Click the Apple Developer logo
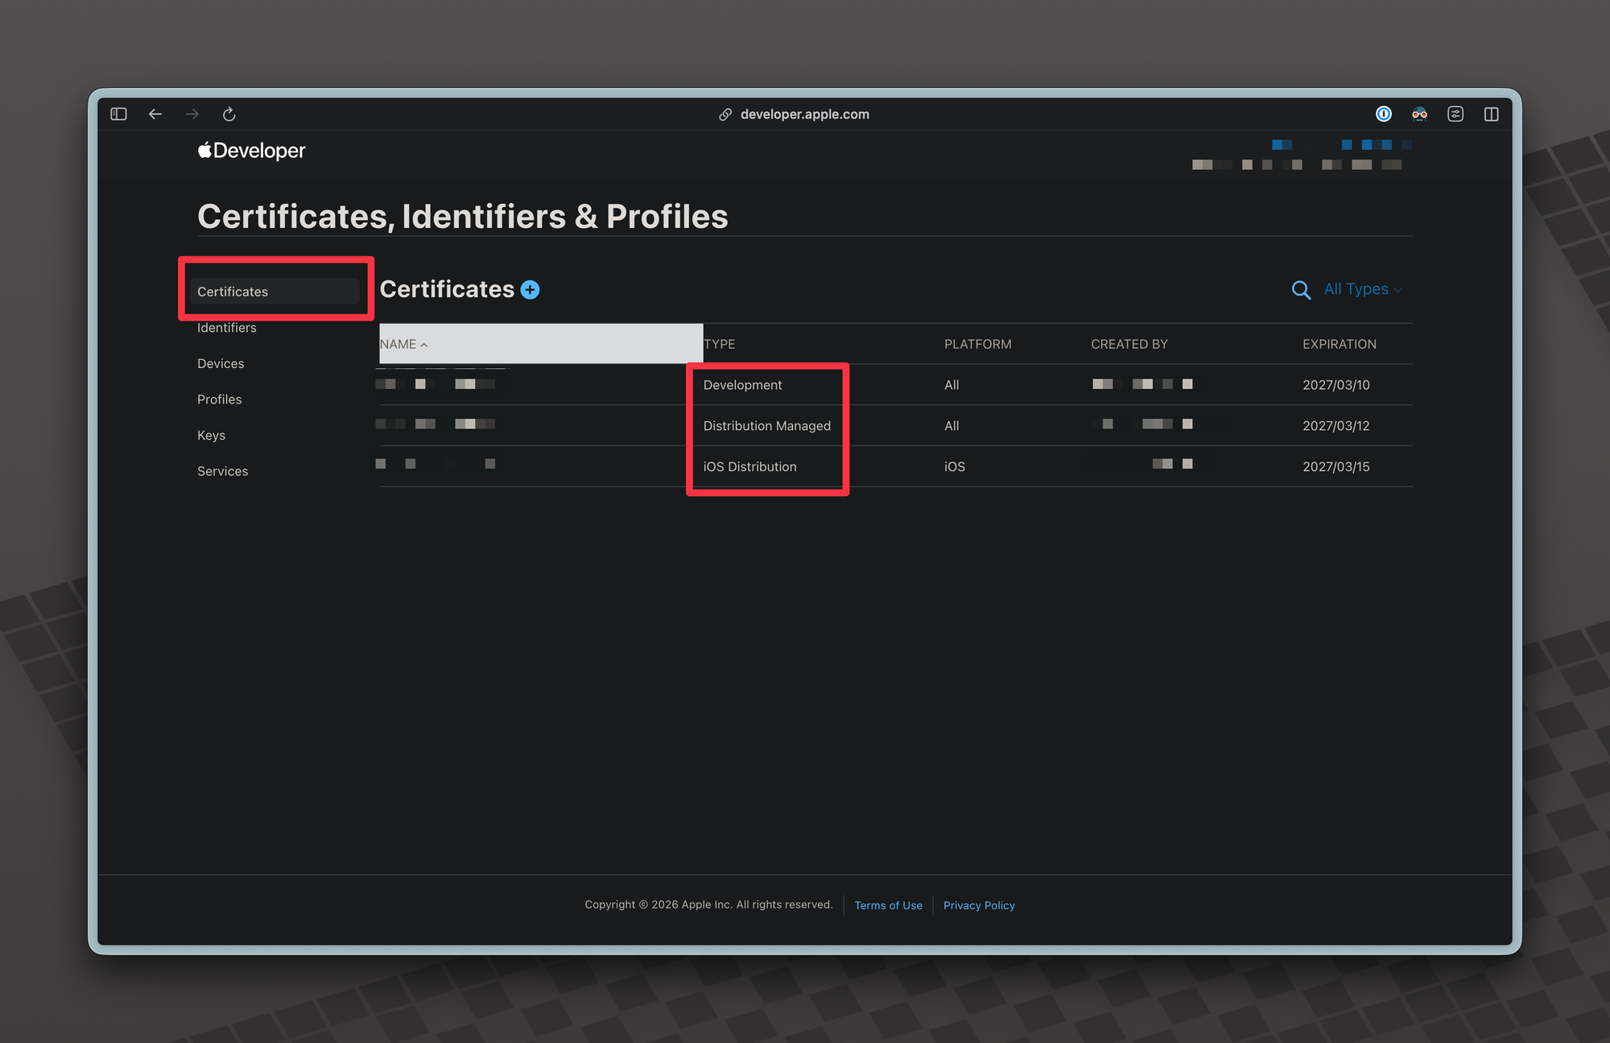The width and height of the screenshot is (1610, 1043). 251,151
